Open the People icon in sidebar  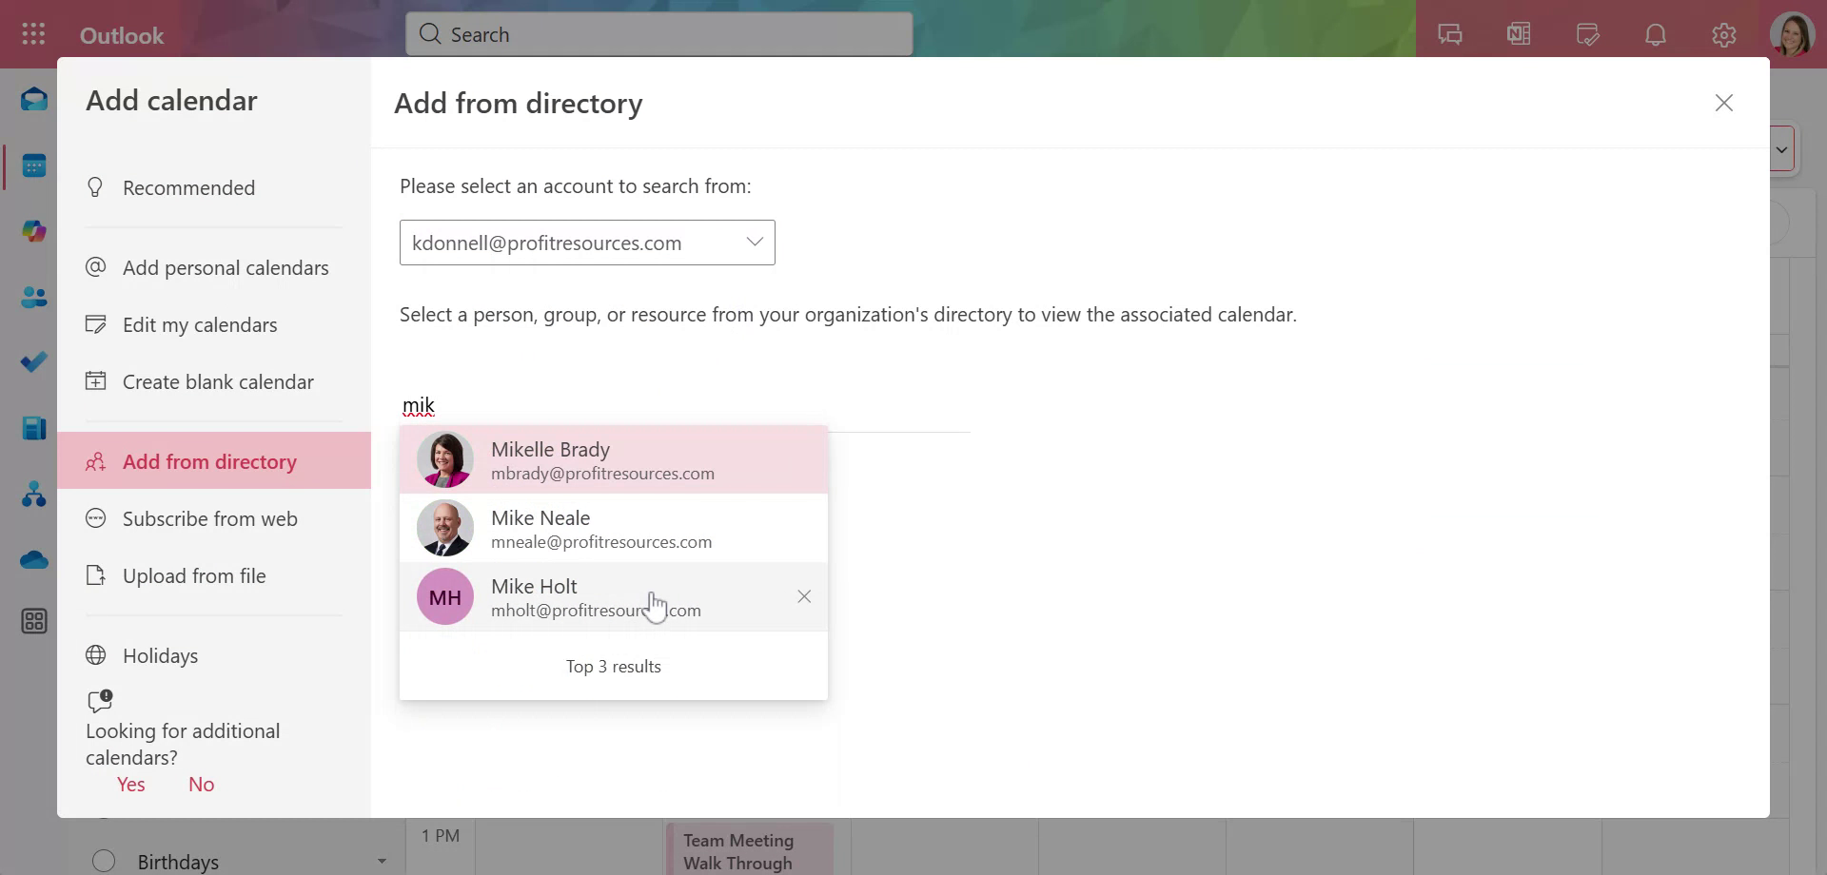click(x=34, y=298)
